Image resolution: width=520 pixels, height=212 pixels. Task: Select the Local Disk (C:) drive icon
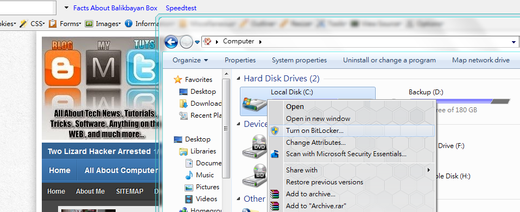point(255,104)
